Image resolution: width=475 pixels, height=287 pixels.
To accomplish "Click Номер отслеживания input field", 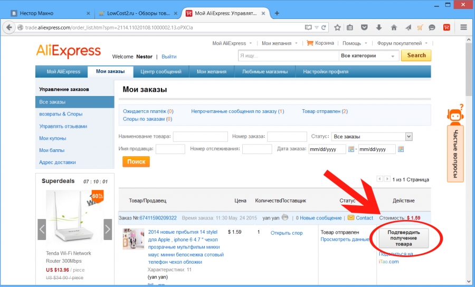I will [257, 149].
